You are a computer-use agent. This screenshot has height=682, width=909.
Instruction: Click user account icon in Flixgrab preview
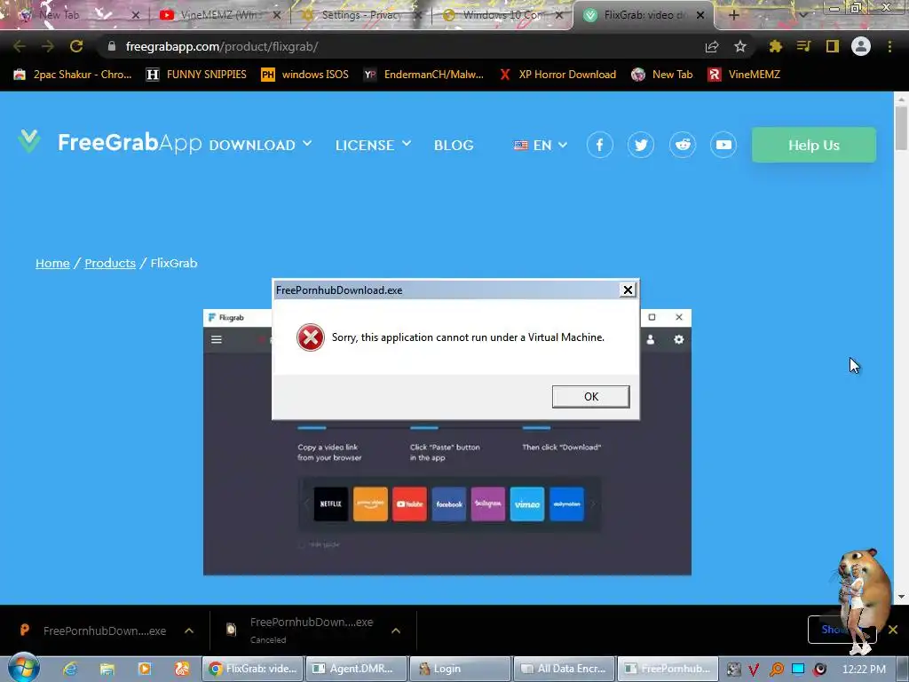651,339
